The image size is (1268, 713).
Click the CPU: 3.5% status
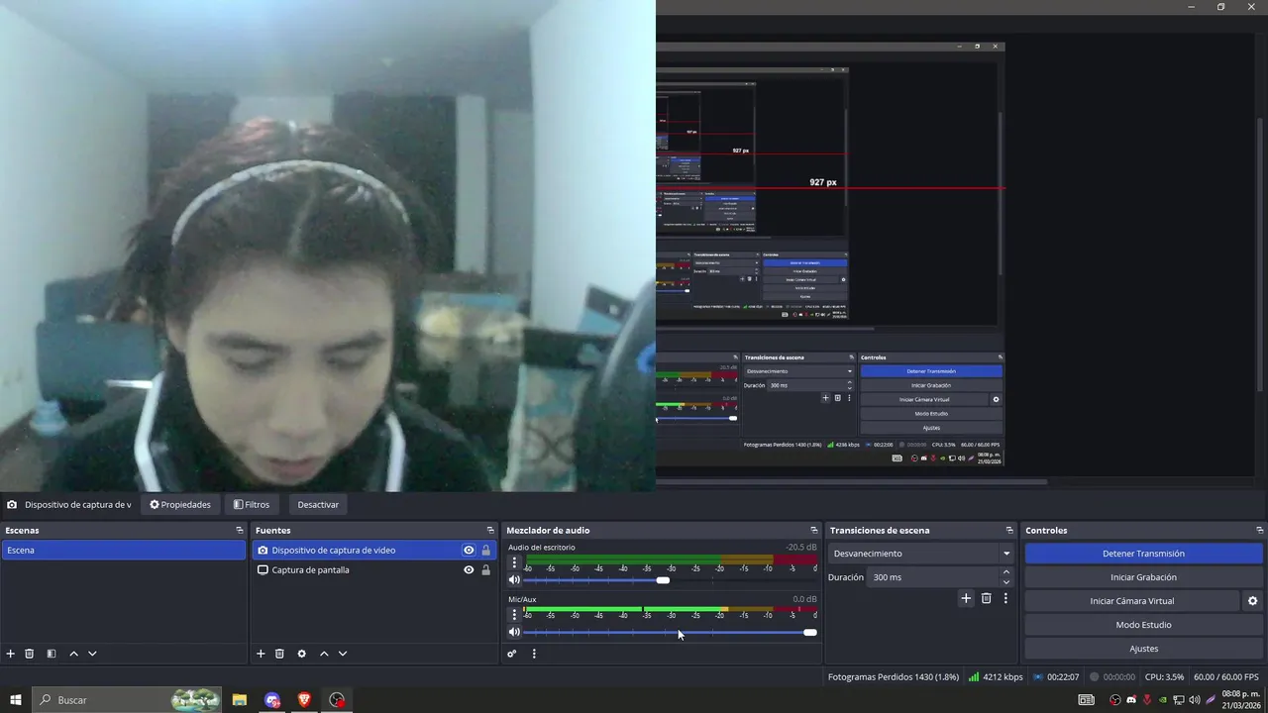pos(1164,677)
